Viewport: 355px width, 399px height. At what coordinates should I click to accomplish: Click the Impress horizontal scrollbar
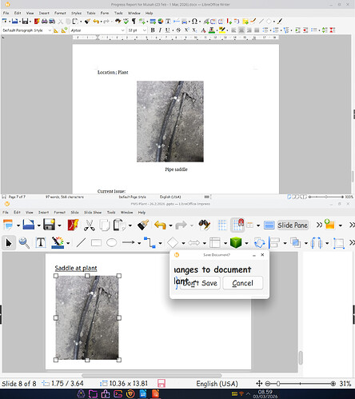coord(152,375)
